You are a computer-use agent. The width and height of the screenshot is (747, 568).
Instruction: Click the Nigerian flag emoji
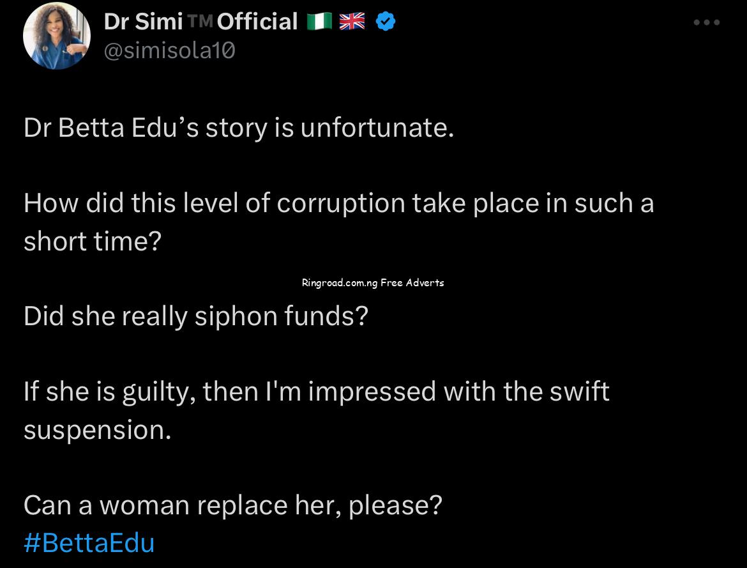[x=320, y=22]
